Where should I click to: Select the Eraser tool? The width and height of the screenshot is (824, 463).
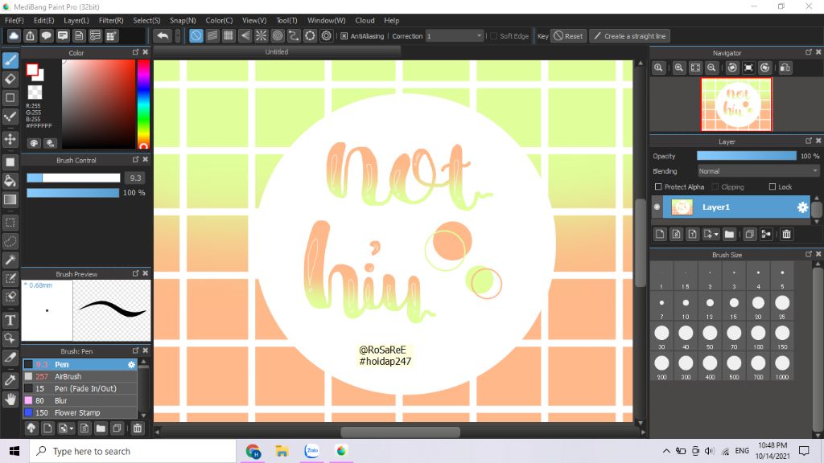tap(10, 80)
